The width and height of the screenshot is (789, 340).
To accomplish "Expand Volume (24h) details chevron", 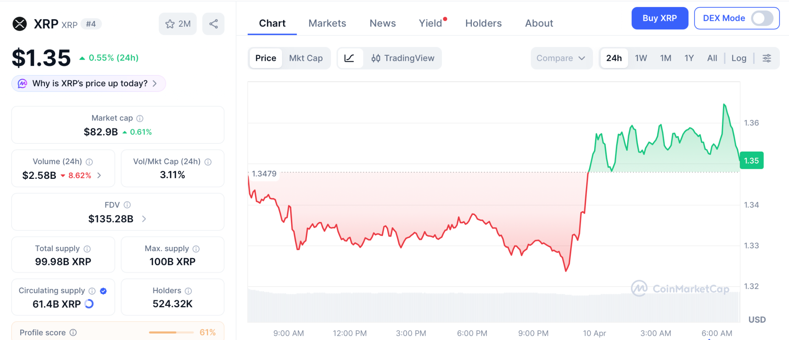I will (x=99, y=175).
